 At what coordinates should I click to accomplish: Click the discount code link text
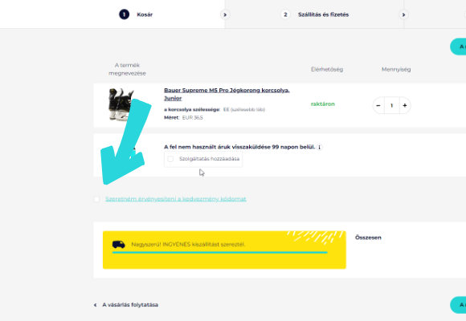click(x=176, y=199)
